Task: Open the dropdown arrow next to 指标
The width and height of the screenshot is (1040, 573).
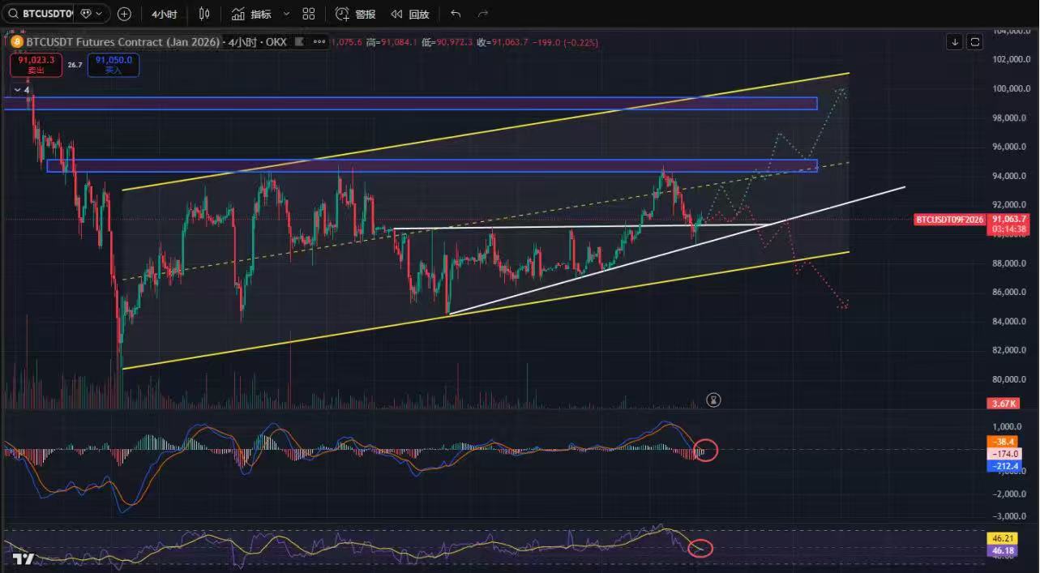Action: 286,14
